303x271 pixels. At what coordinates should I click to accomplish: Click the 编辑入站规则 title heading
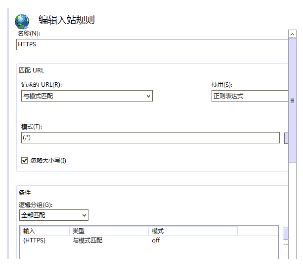pyautogui.click(x=67, y=20)
